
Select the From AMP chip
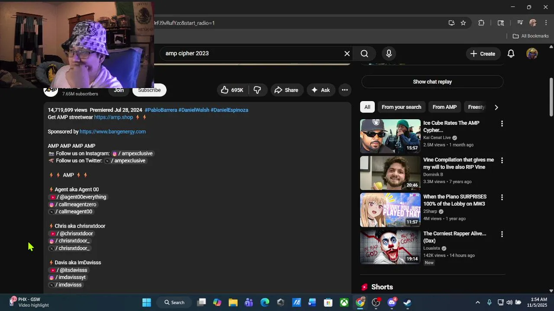click(x=444, y=107)
